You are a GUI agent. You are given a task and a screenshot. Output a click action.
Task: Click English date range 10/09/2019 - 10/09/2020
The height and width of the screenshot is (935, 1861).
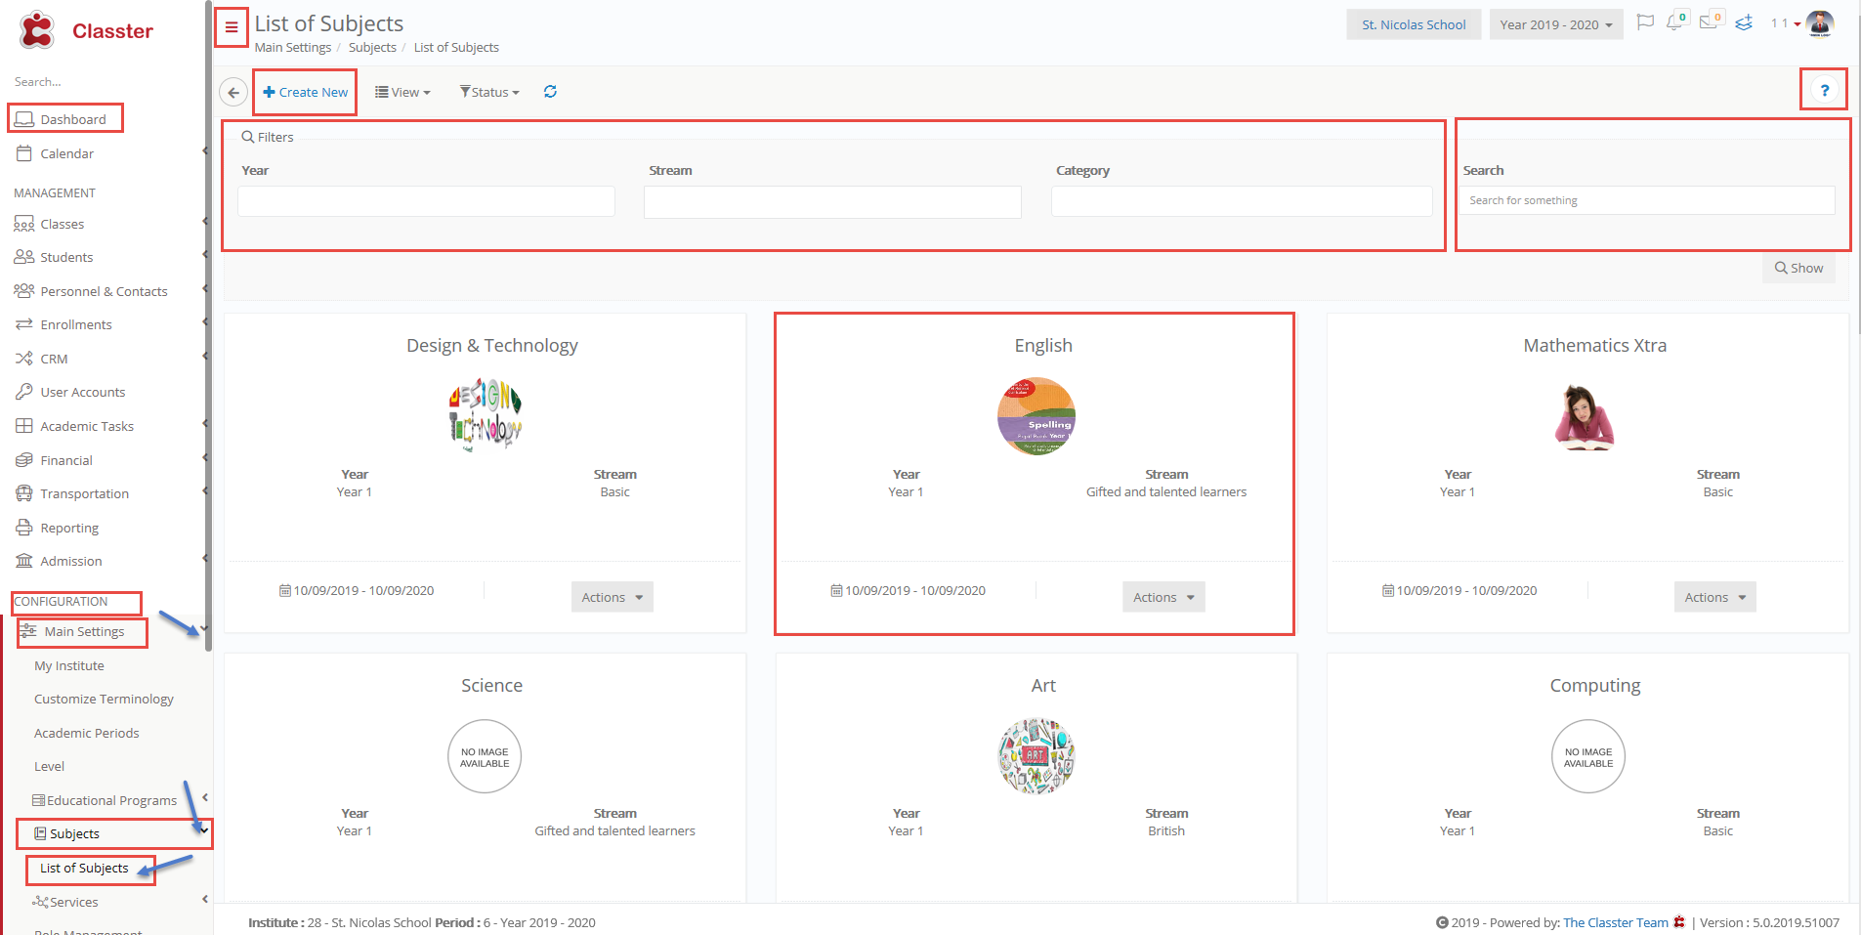click(909, 590)
